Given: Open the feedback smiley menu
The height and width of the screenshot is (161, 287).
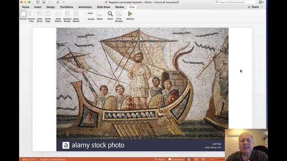Looking at the screenshot, I should [x=261, y=2].
